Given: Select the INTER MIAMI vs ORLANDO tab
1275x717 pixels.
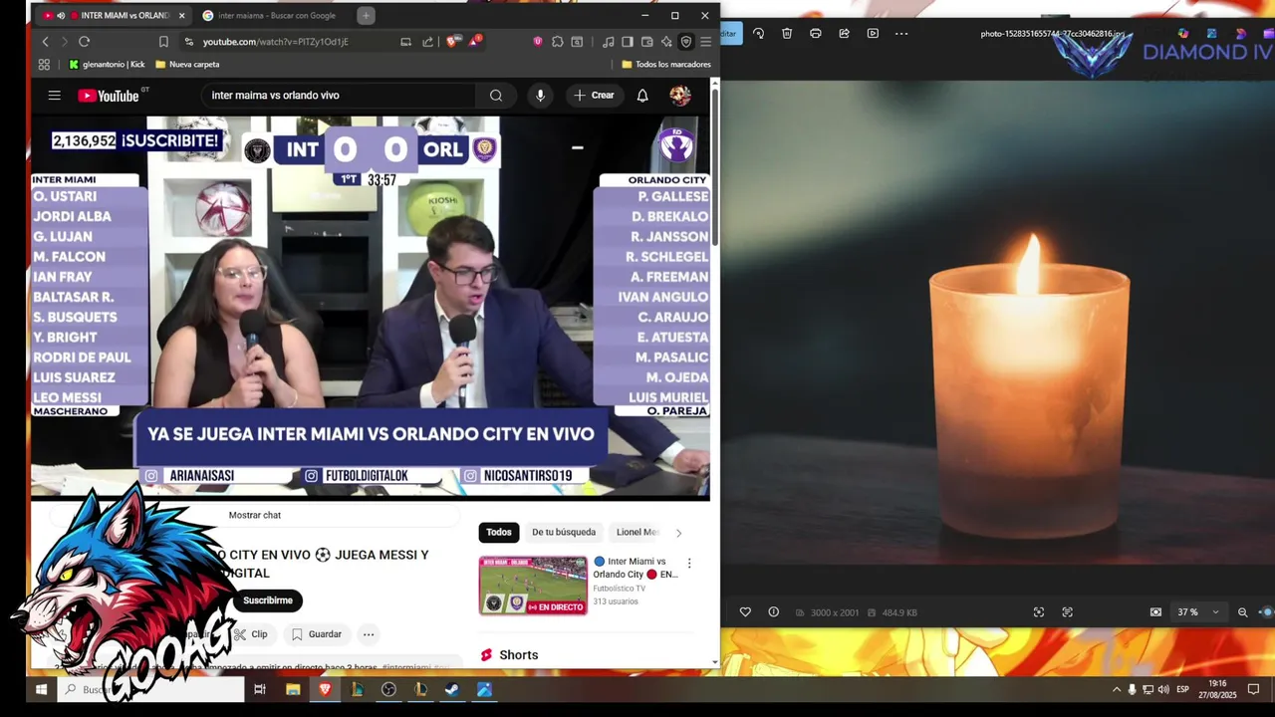Looking at the screenshot, I should pos(115,16).
